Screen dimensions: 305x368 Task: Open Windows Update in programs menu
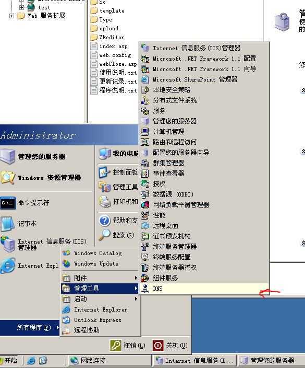tap(100, 263)
